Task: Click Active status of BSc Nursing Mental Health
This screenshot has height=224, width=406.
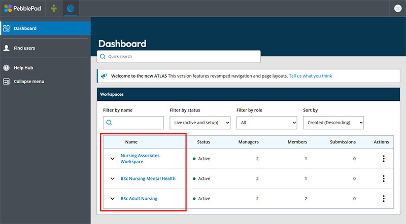Action: click(x=201, y=178)
